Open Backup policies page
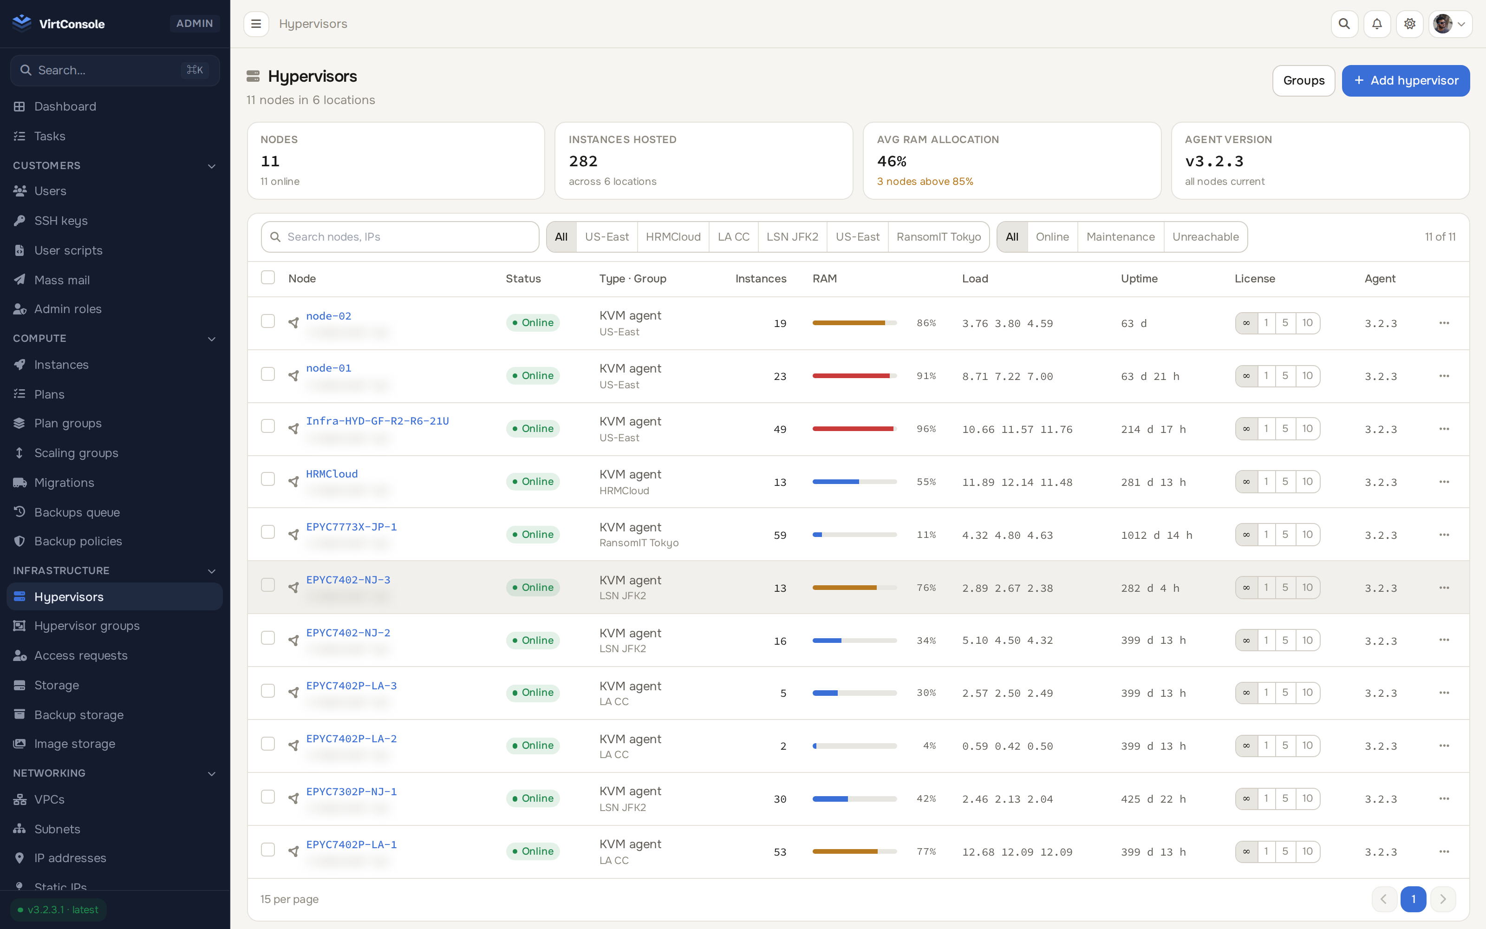This screenshot has width=1486, height=929. tap(115, 541)
